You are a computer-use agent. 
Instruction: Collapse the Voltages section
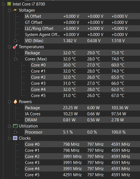pos(9,10)
